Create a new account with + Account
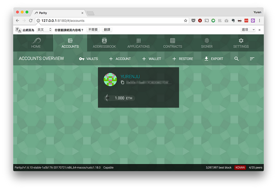277x190 pixels. tap(120, 59)
